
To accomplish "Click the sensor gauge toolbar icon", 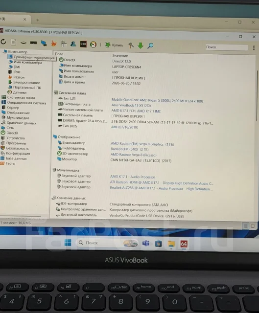I will [93, 45].
